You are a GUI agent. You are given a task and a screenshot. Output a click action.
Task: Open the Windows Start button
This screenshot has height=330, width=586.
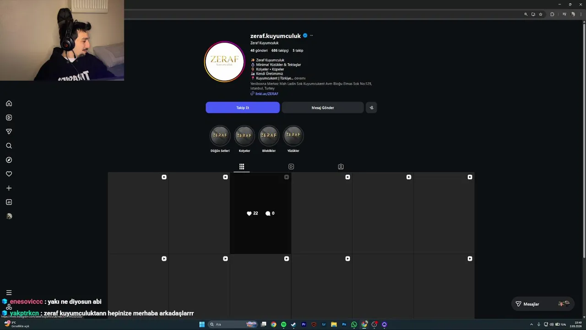pos(202,324)
